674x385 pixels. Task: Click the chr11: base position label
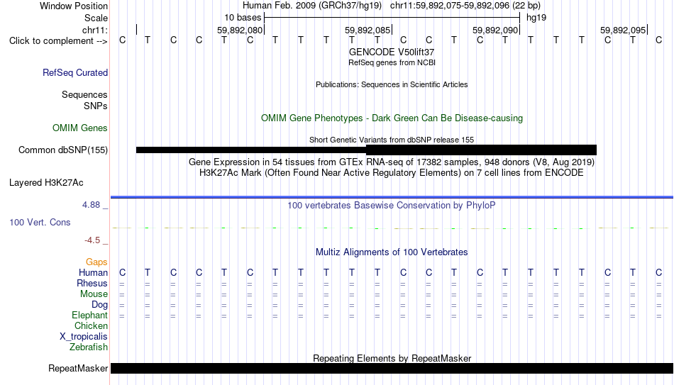[95, 30]
